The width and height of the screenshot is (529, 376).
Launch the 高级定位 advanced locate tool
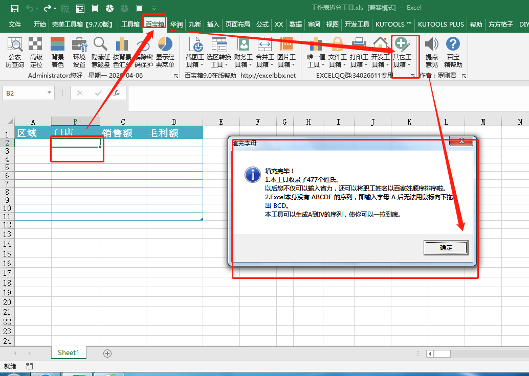36,53
